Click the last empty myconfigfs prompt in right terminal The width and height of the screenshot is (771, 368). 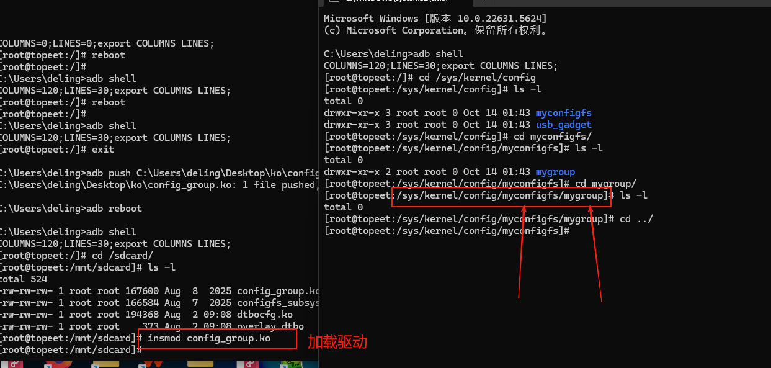pyautogui.click(x=447, y=231)
